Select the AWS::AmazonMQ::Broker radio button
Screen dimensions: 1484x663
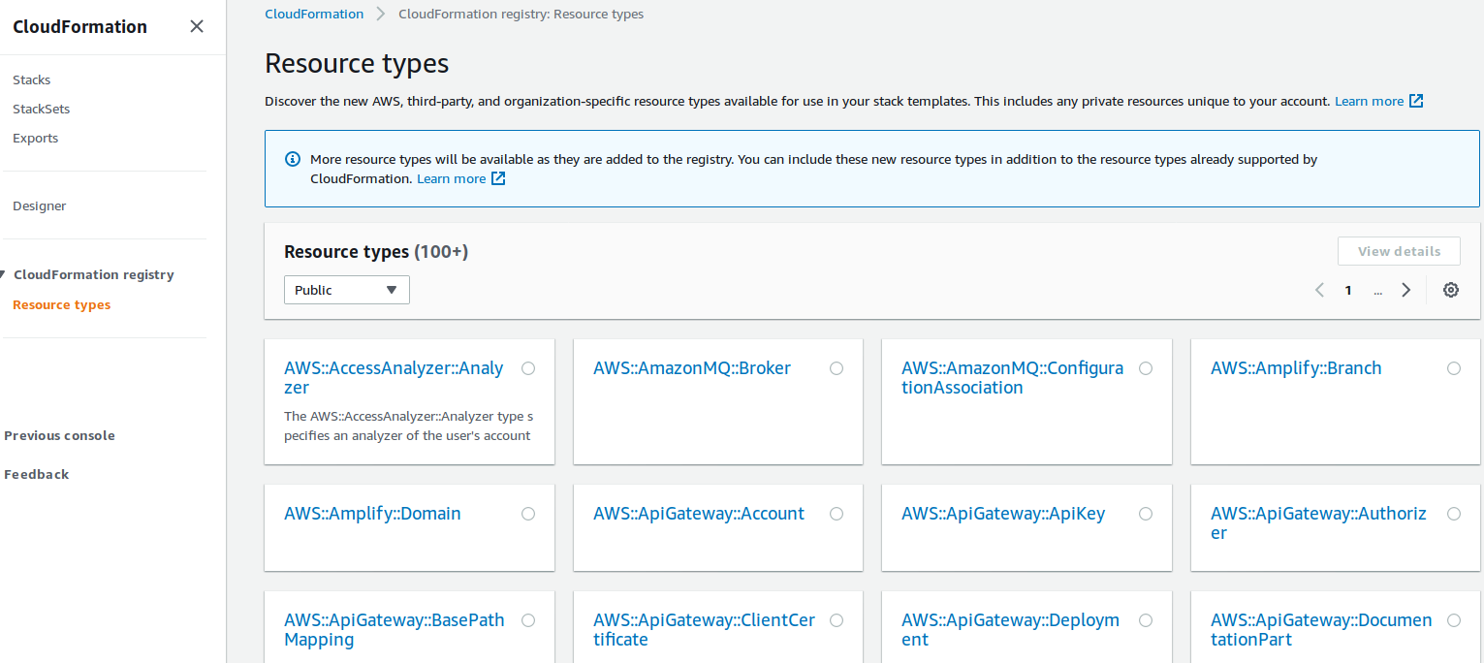836,368
